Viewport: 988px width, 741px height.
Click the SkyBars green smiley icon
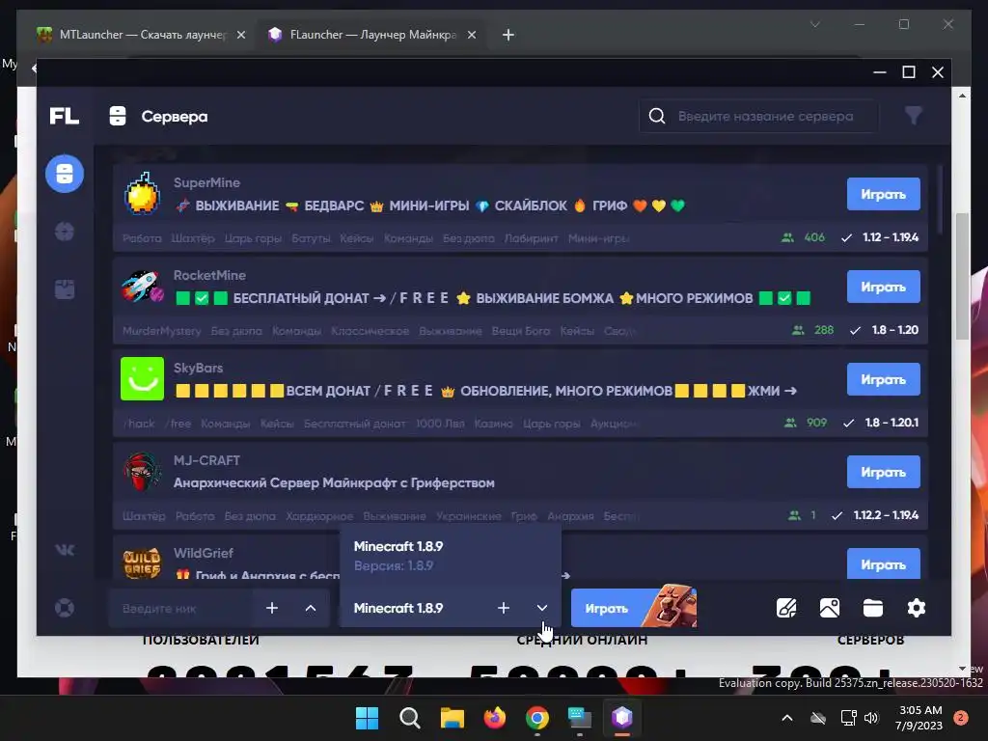click(143, 378)
